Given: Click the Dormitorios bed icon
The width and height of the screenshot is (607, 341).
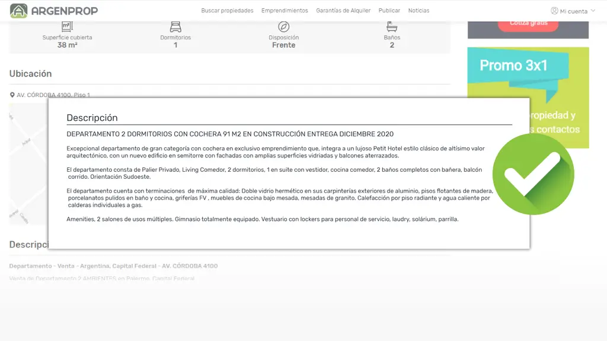Looking at the screenshot, I should coord(175,27).
